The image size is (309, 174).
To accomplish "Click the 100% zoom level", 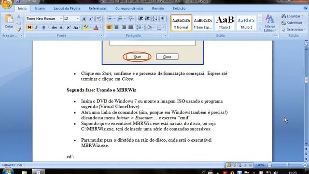I will click(260, 165).
